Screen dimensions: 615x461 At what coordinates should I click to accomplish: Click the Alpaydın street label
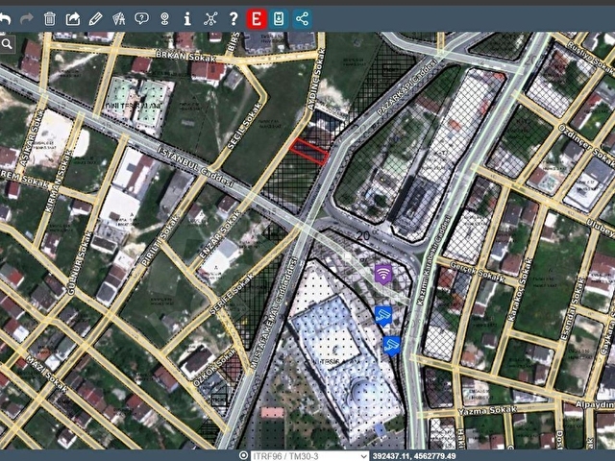(595, 404)
